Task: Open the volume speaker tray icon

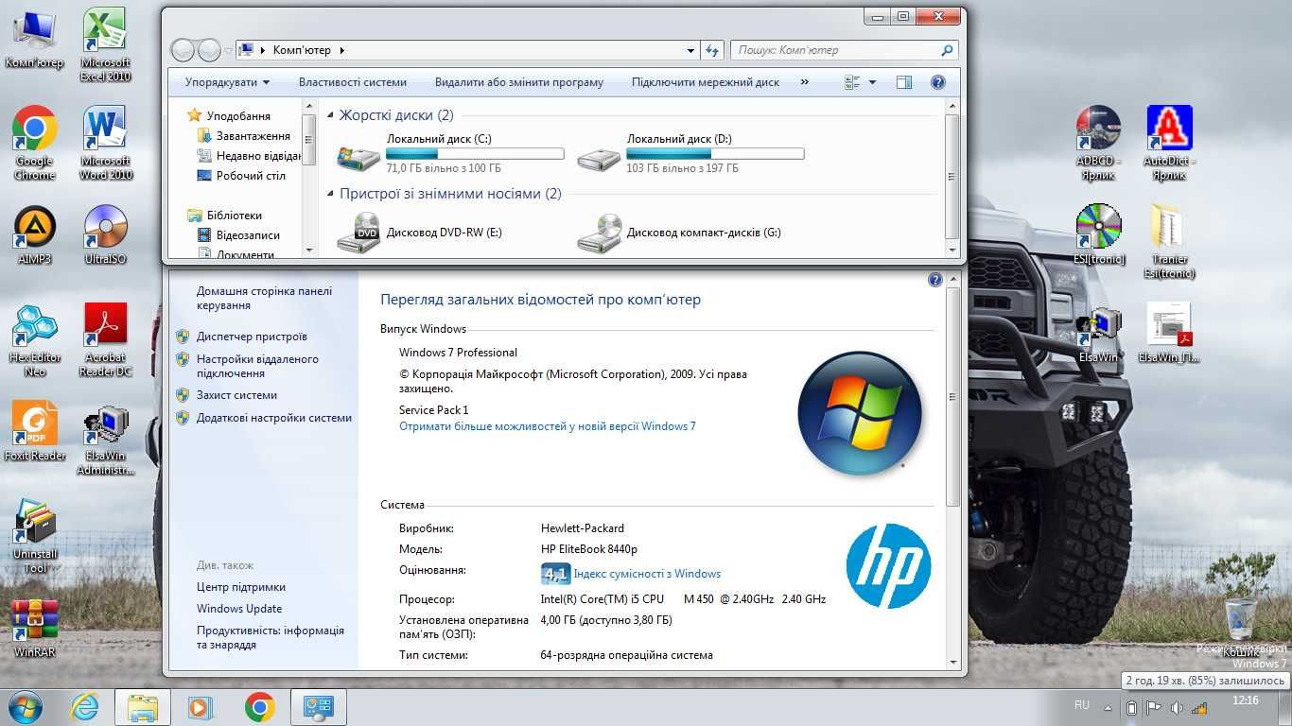Action: pyautogui.click(x=1176, y=707)
